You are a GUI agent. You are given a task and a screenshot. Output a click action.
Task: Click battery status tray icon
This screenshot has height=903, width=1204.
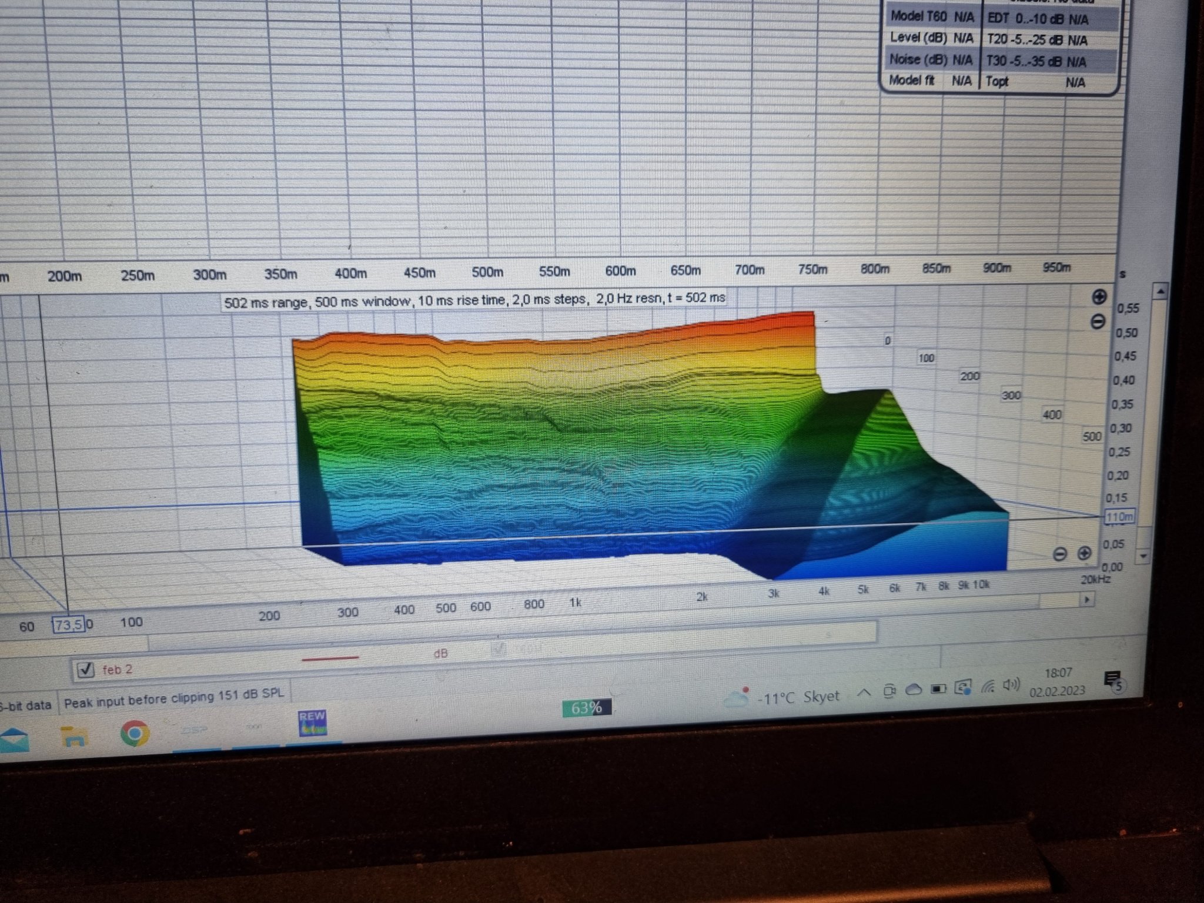(x=938, y=688)
